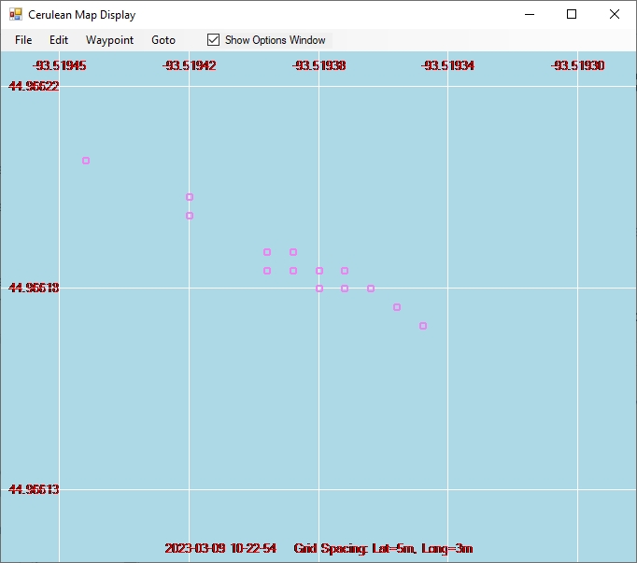Open the Goto menu
This screenshot has width=637, height=563.
coord(163,40)
